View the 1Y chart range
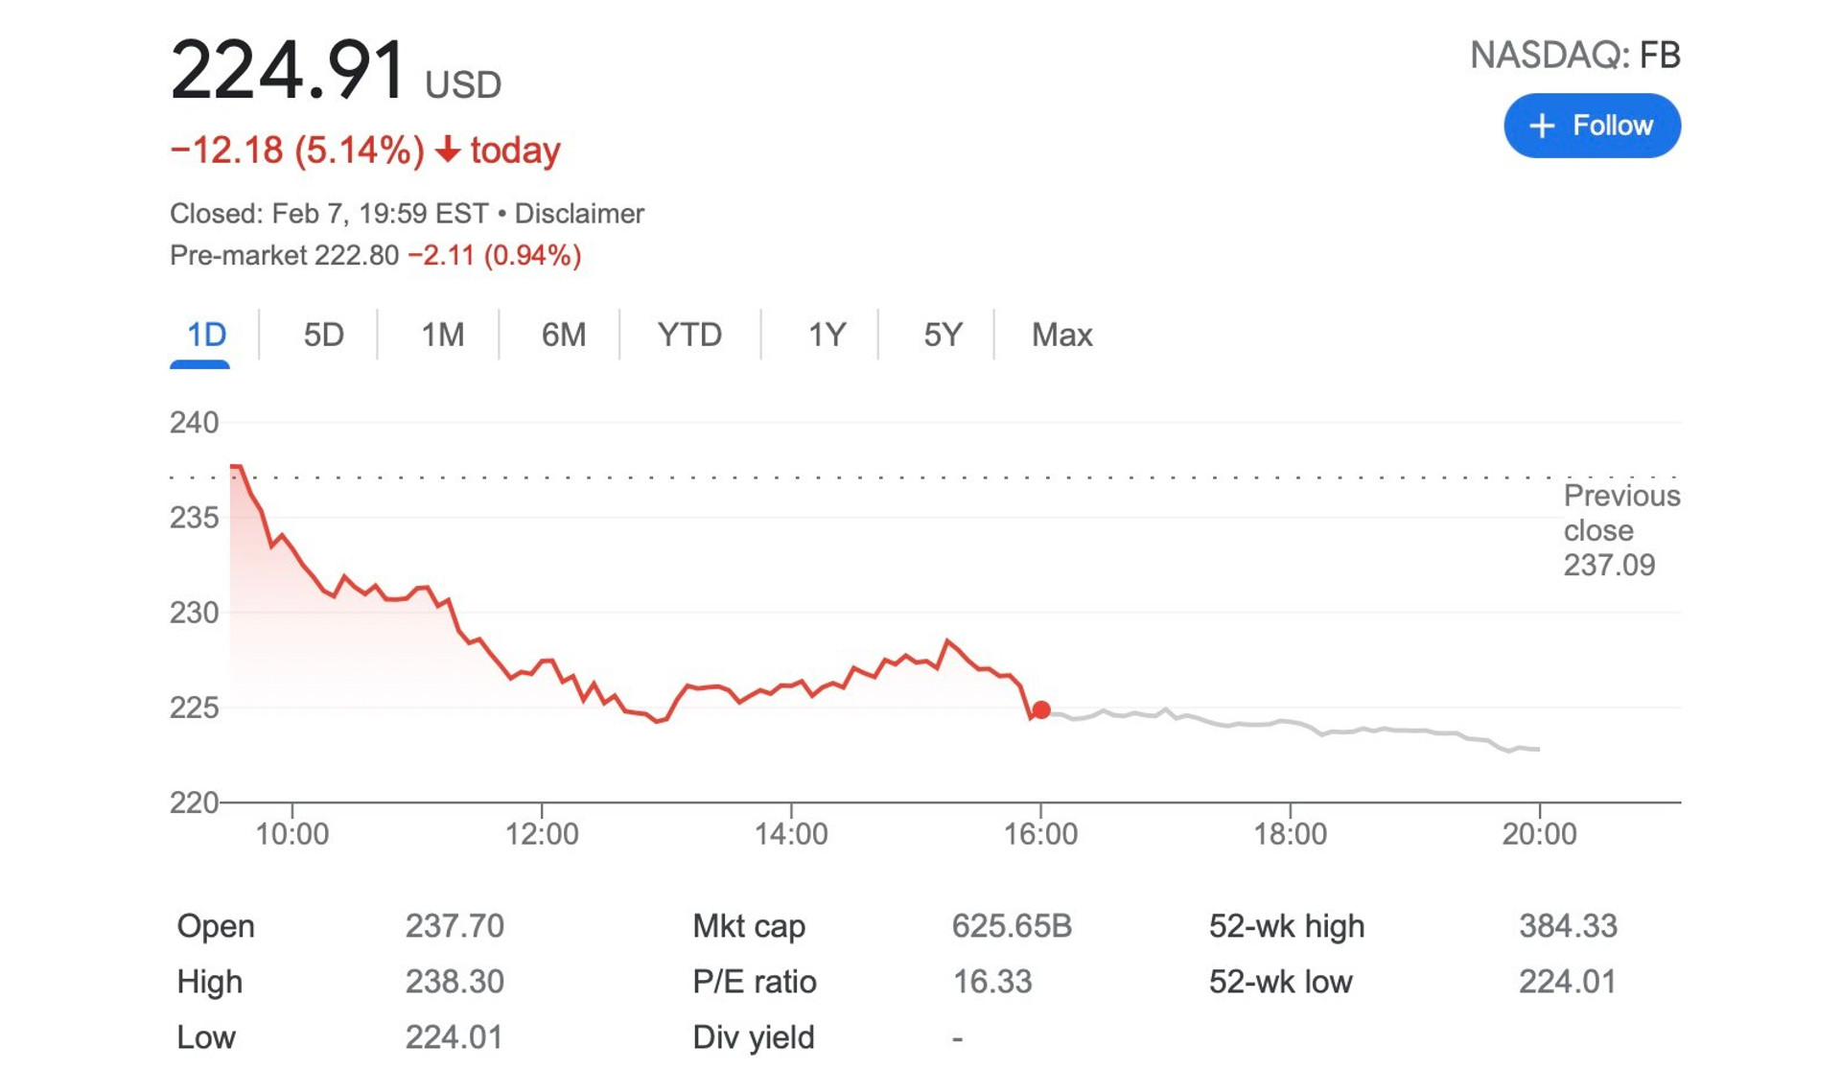Viewport: 1841px width, 1092px height. point(826,335)
